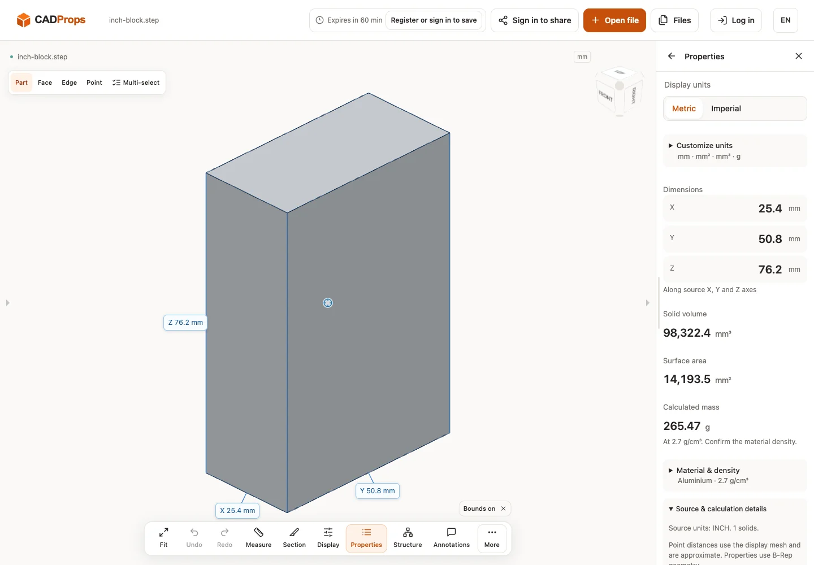Open Display settings
This screenshot has width=814, height=565.
point(328,538)
